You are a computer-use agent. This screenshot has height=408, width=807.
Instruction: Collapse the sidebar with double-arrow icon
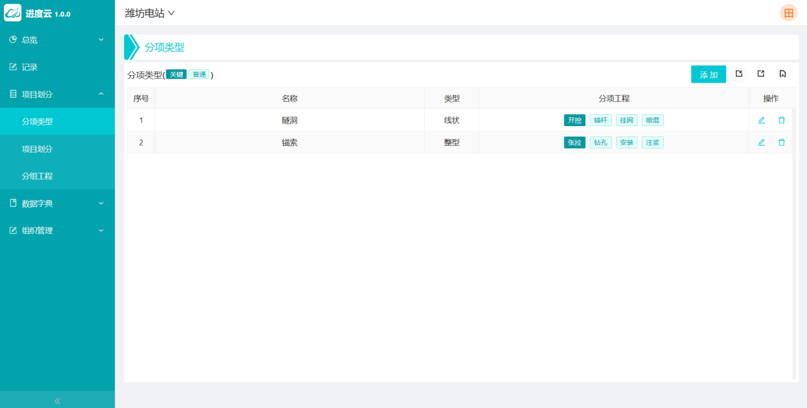[57, 400]
